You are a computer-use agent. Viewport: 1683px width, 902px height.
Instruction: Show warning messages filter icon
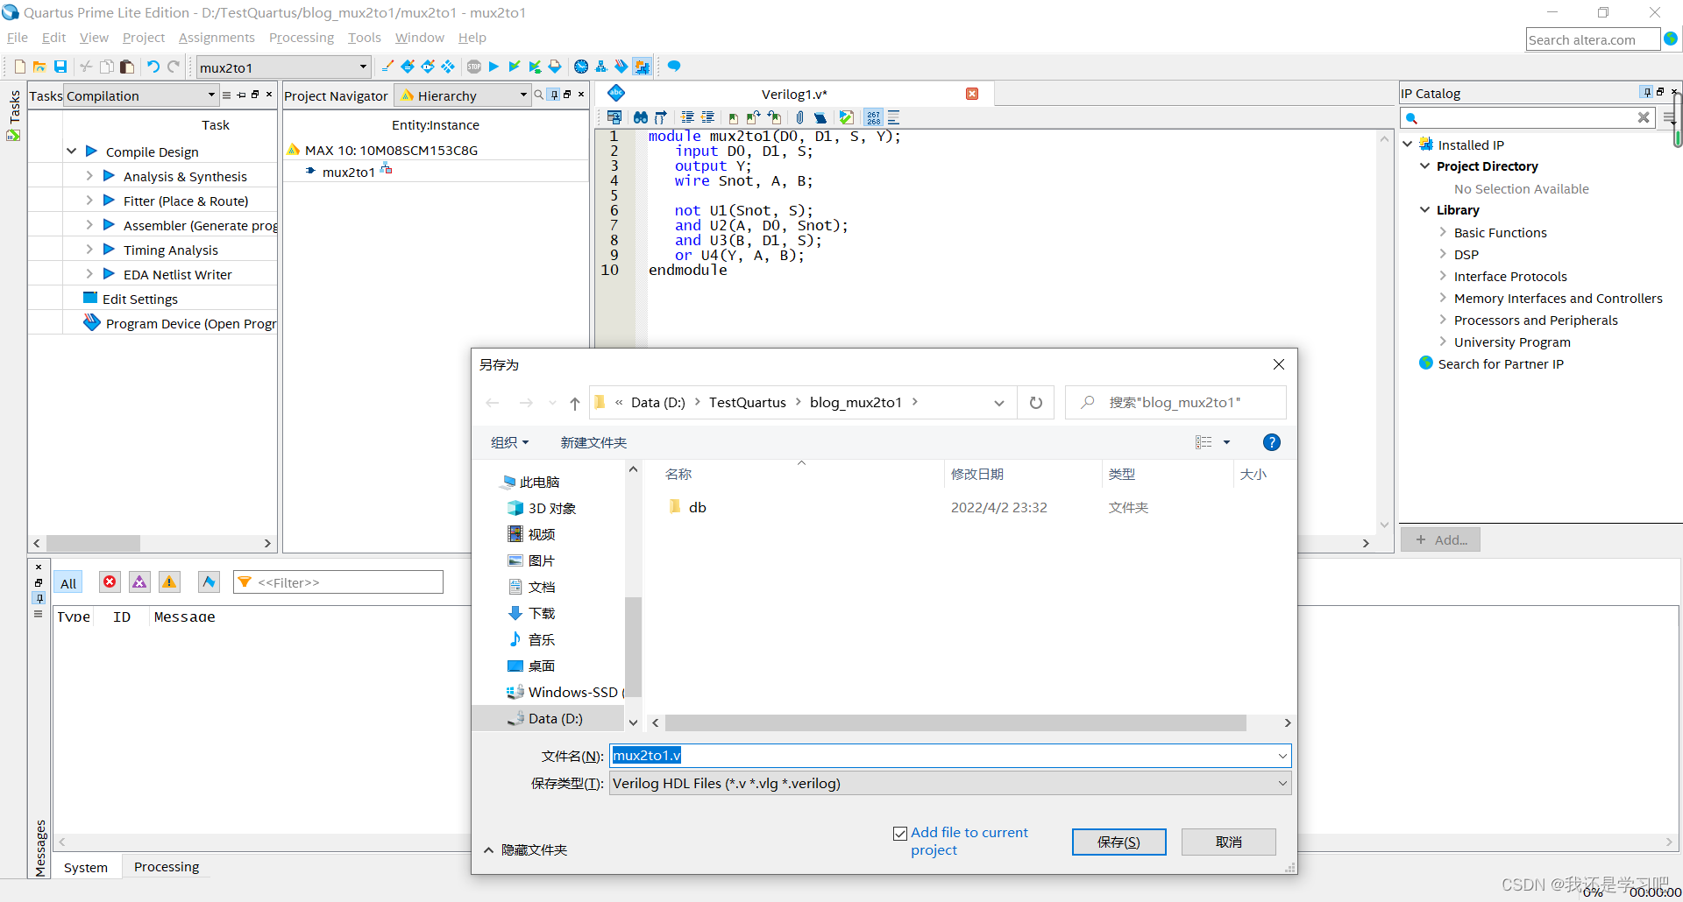click(169, 582)
